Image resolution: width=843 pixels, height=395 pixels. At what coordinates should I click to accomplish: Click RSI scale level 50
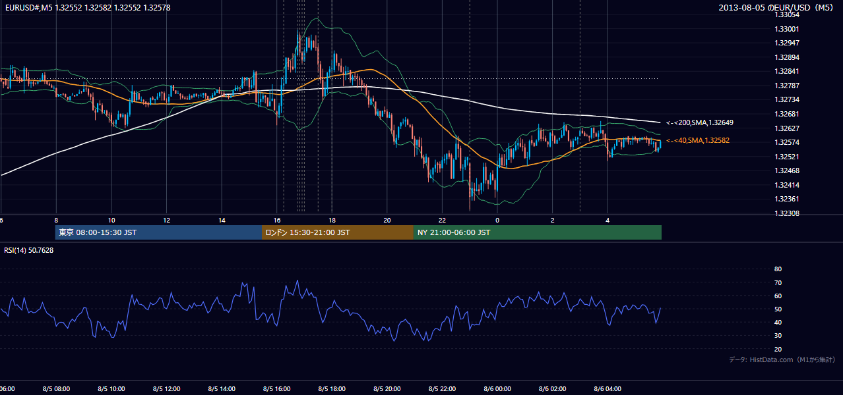[778, 309]
